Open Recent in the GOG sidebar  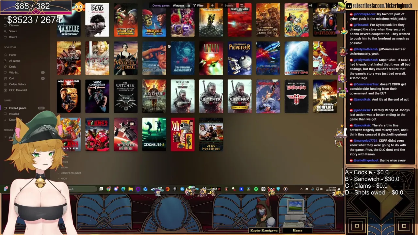coord(13,37)
